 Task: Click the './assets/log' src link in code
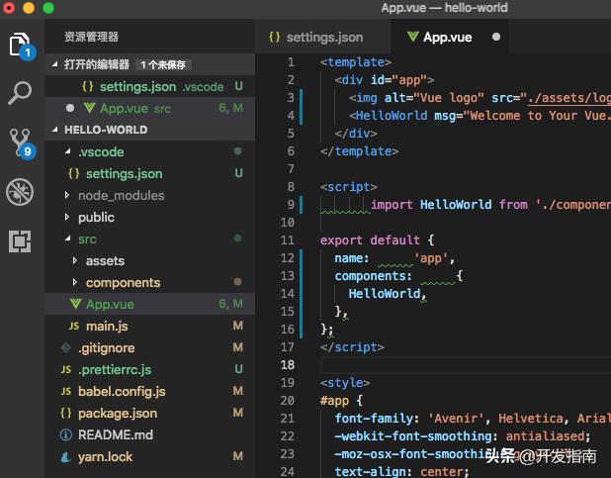(569, 98)
